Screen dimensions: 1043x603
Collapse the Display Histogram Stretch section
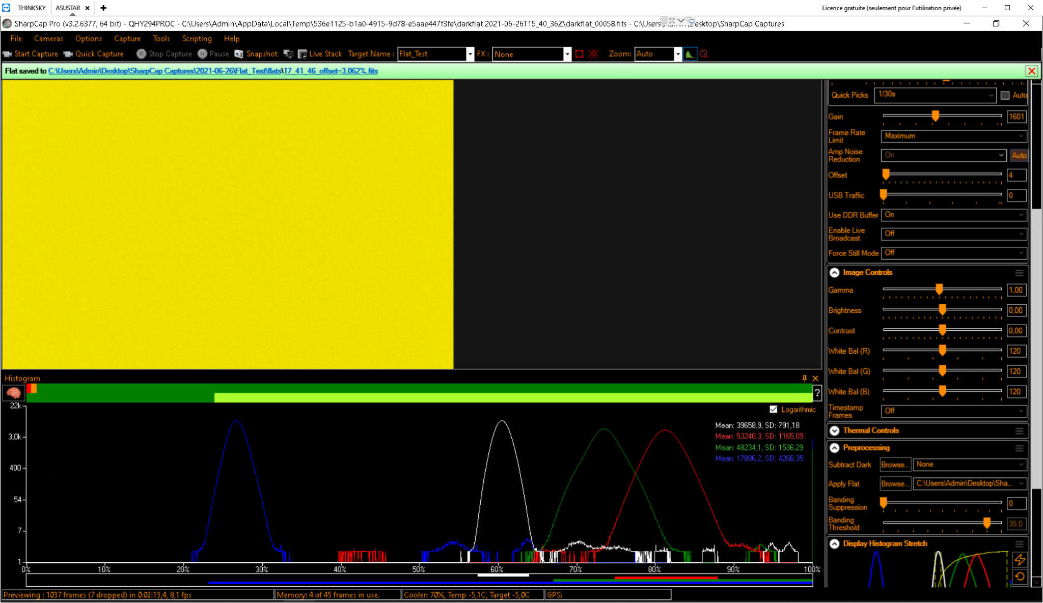point(834,544)
